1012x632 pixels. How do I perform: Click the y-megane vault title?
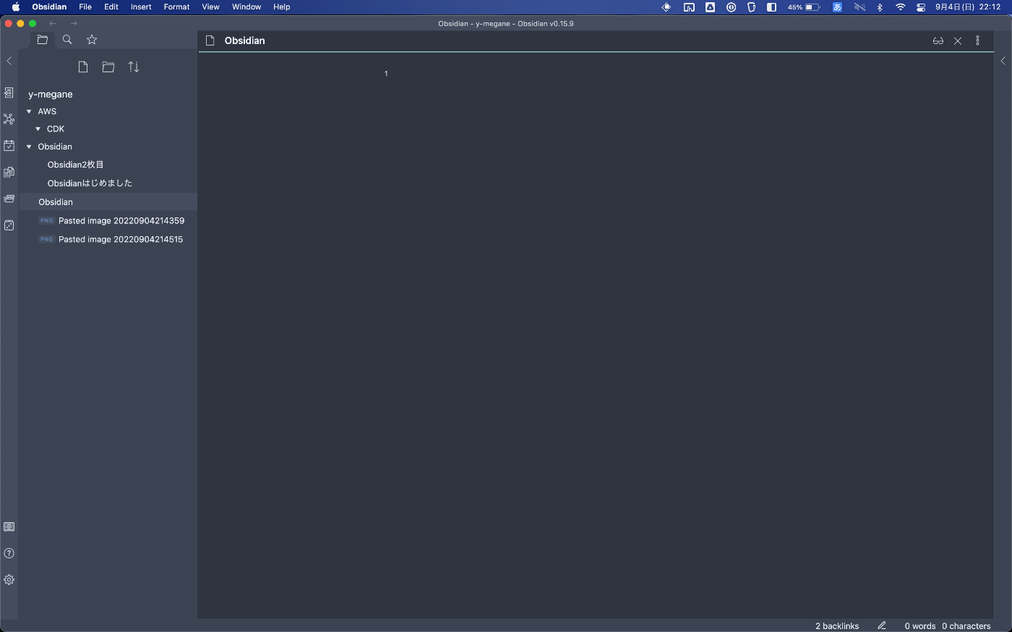point(51,95)
